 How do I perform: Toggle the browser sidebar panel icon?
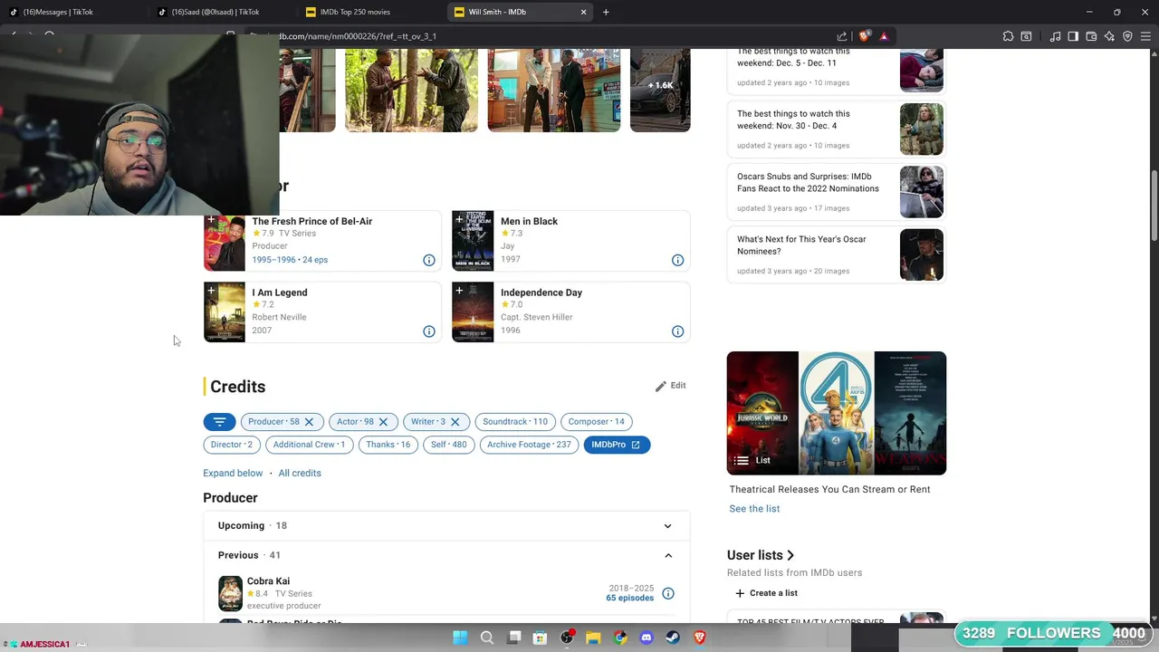pos(1073,36)
